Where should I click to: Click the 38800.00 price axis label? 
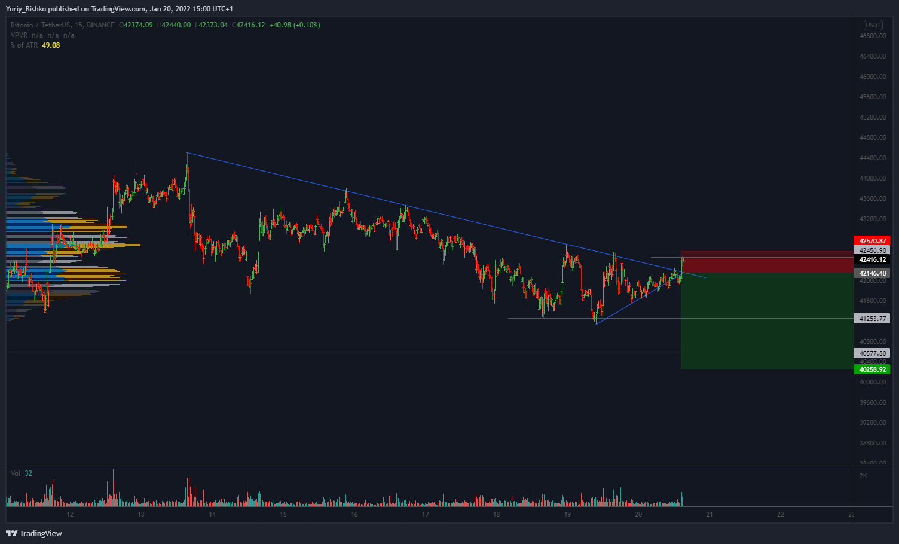point(873,443)
